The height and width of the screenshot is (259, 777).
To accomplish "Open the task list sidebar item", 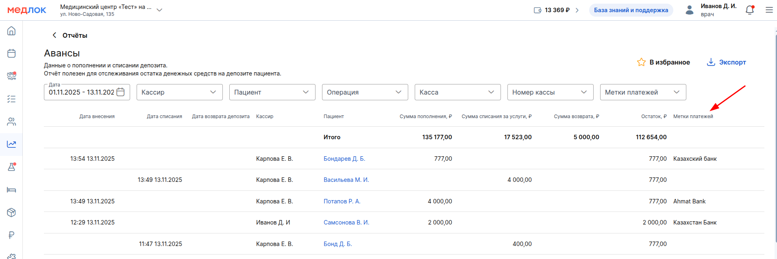I will tap(11, 99).
